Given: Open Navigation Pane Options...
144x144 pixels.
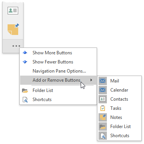Looking at the screenshot, I should click(x=59, y=71).
